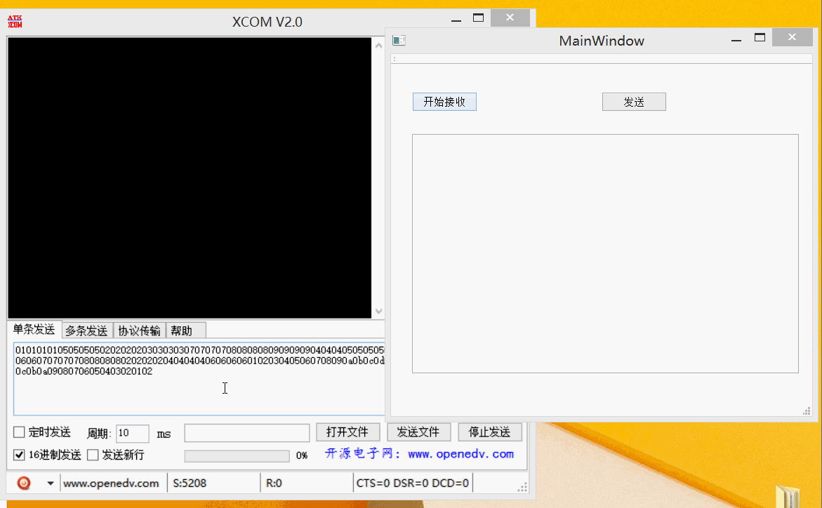This screenshot has width=822, height=508.
Task: Click the scroll-down arrow of the receive display
Action: click(378, 311)
